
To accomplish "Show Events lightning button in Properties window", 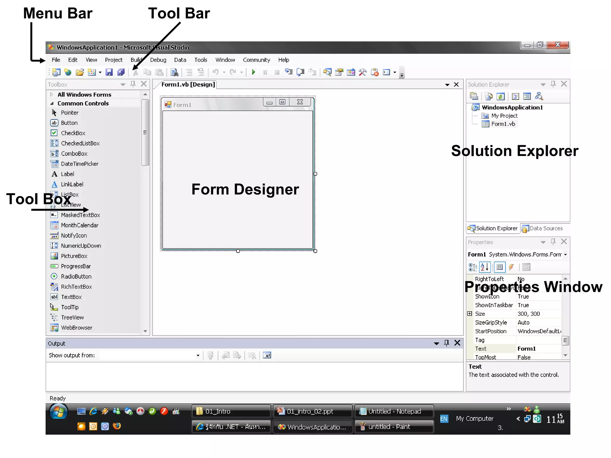I will click(x=511, y=267).
